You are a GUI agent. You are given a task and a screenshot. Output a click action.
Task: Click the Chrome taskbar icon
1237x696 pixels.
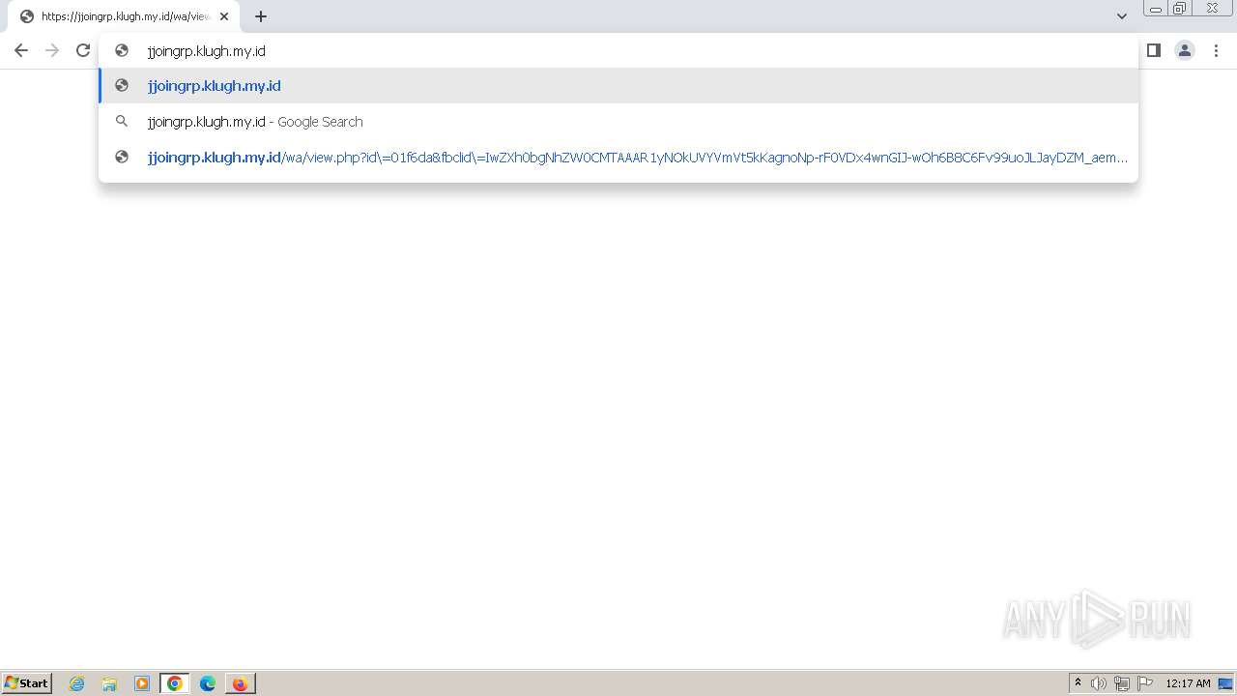(x=175, y=683)
